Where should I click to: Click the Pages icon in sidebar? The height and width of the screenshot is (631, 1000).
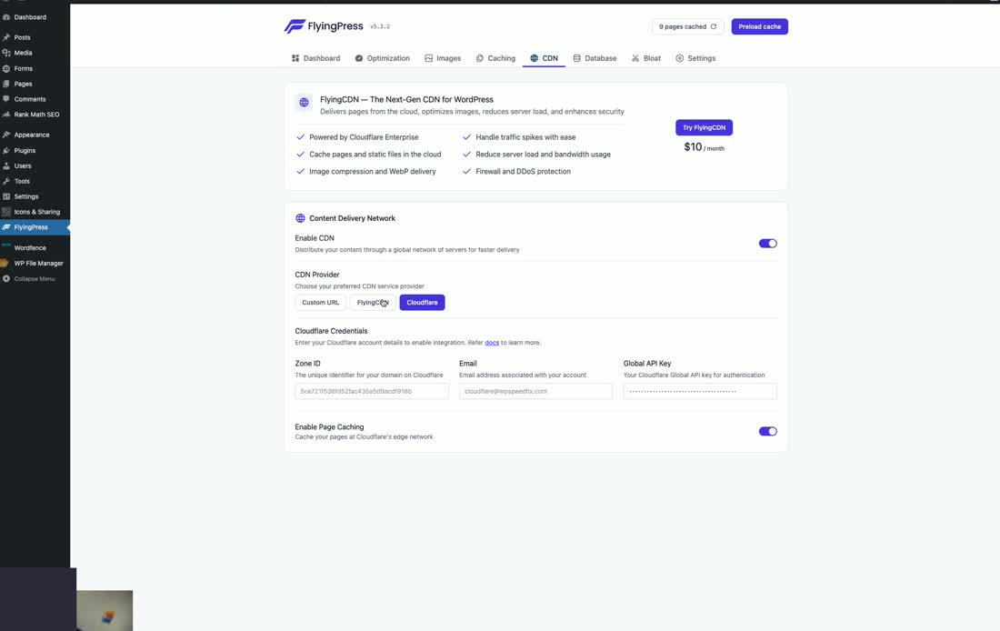pyautogui.click(x=6, y=84)
